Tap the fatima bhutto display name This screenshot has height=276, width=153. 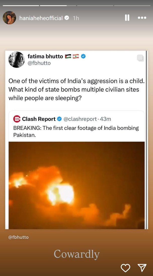(45, 56)
